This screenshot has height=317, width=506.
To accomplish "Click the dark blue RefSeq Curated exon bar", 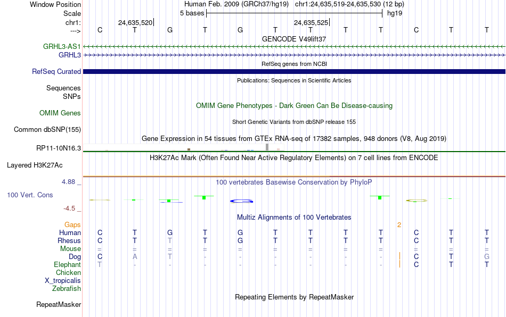I will tap(294, 71).
